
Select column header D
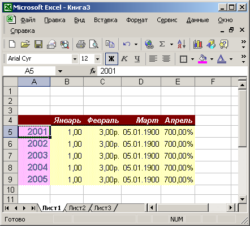pyautogui.click(x=141, y=82)
